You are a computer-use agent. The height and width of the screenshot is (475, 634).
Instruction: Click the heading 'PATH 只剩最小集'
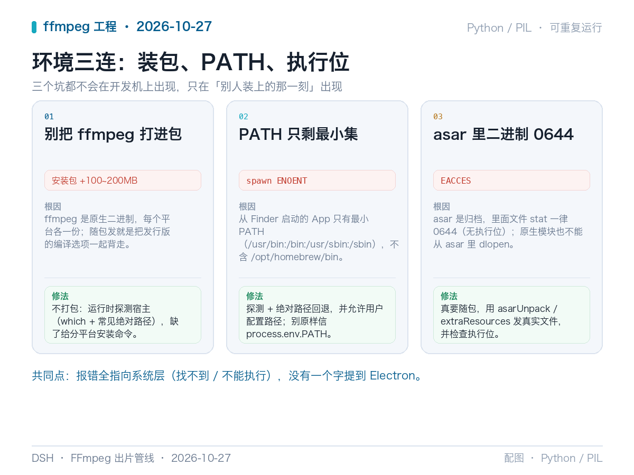tap(299, 134)
